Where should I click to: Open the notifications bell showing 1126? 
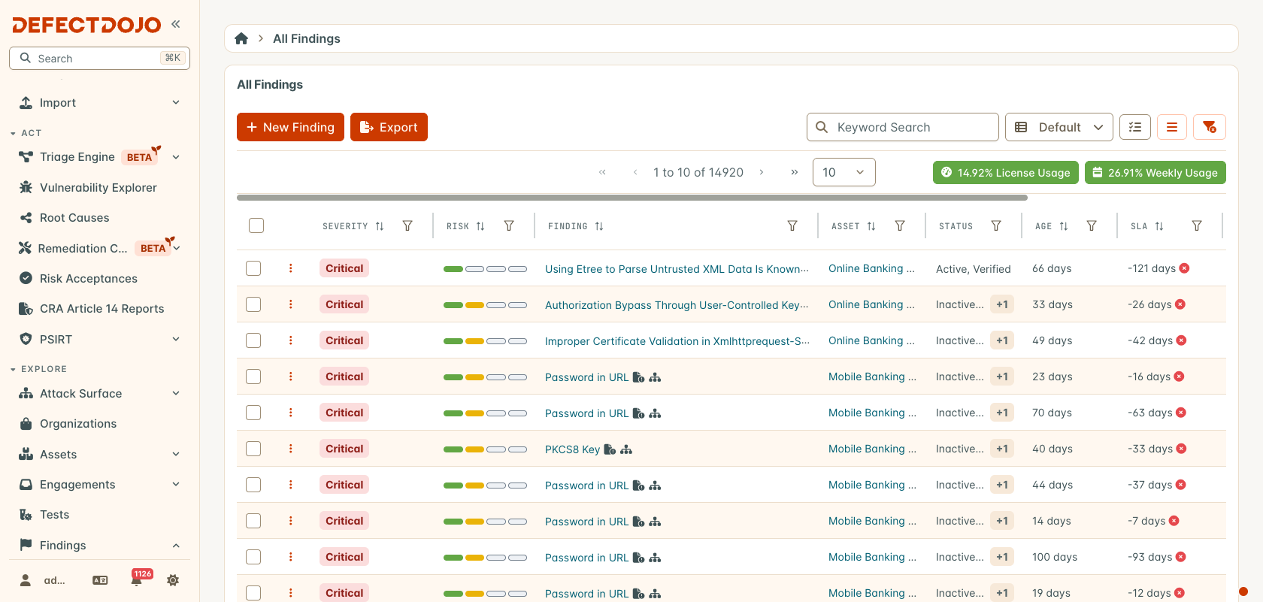coord(136,580)
